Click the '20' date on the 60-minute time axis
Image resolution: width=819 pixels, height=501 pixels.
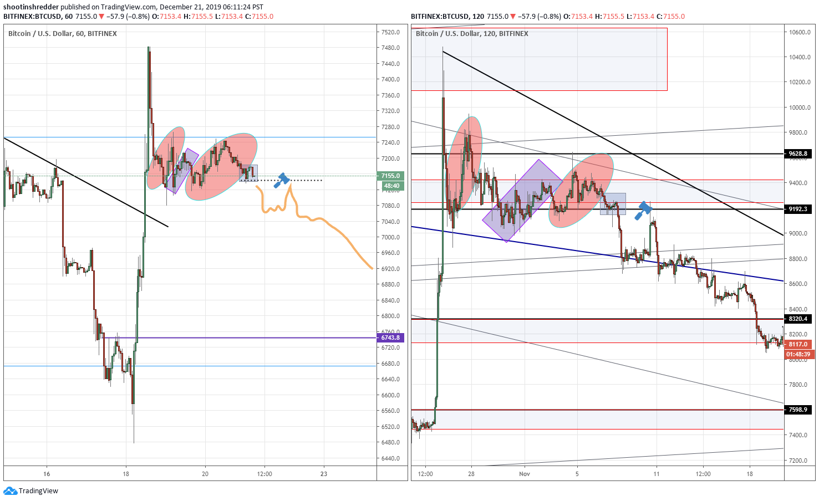[x=205, y=474]
